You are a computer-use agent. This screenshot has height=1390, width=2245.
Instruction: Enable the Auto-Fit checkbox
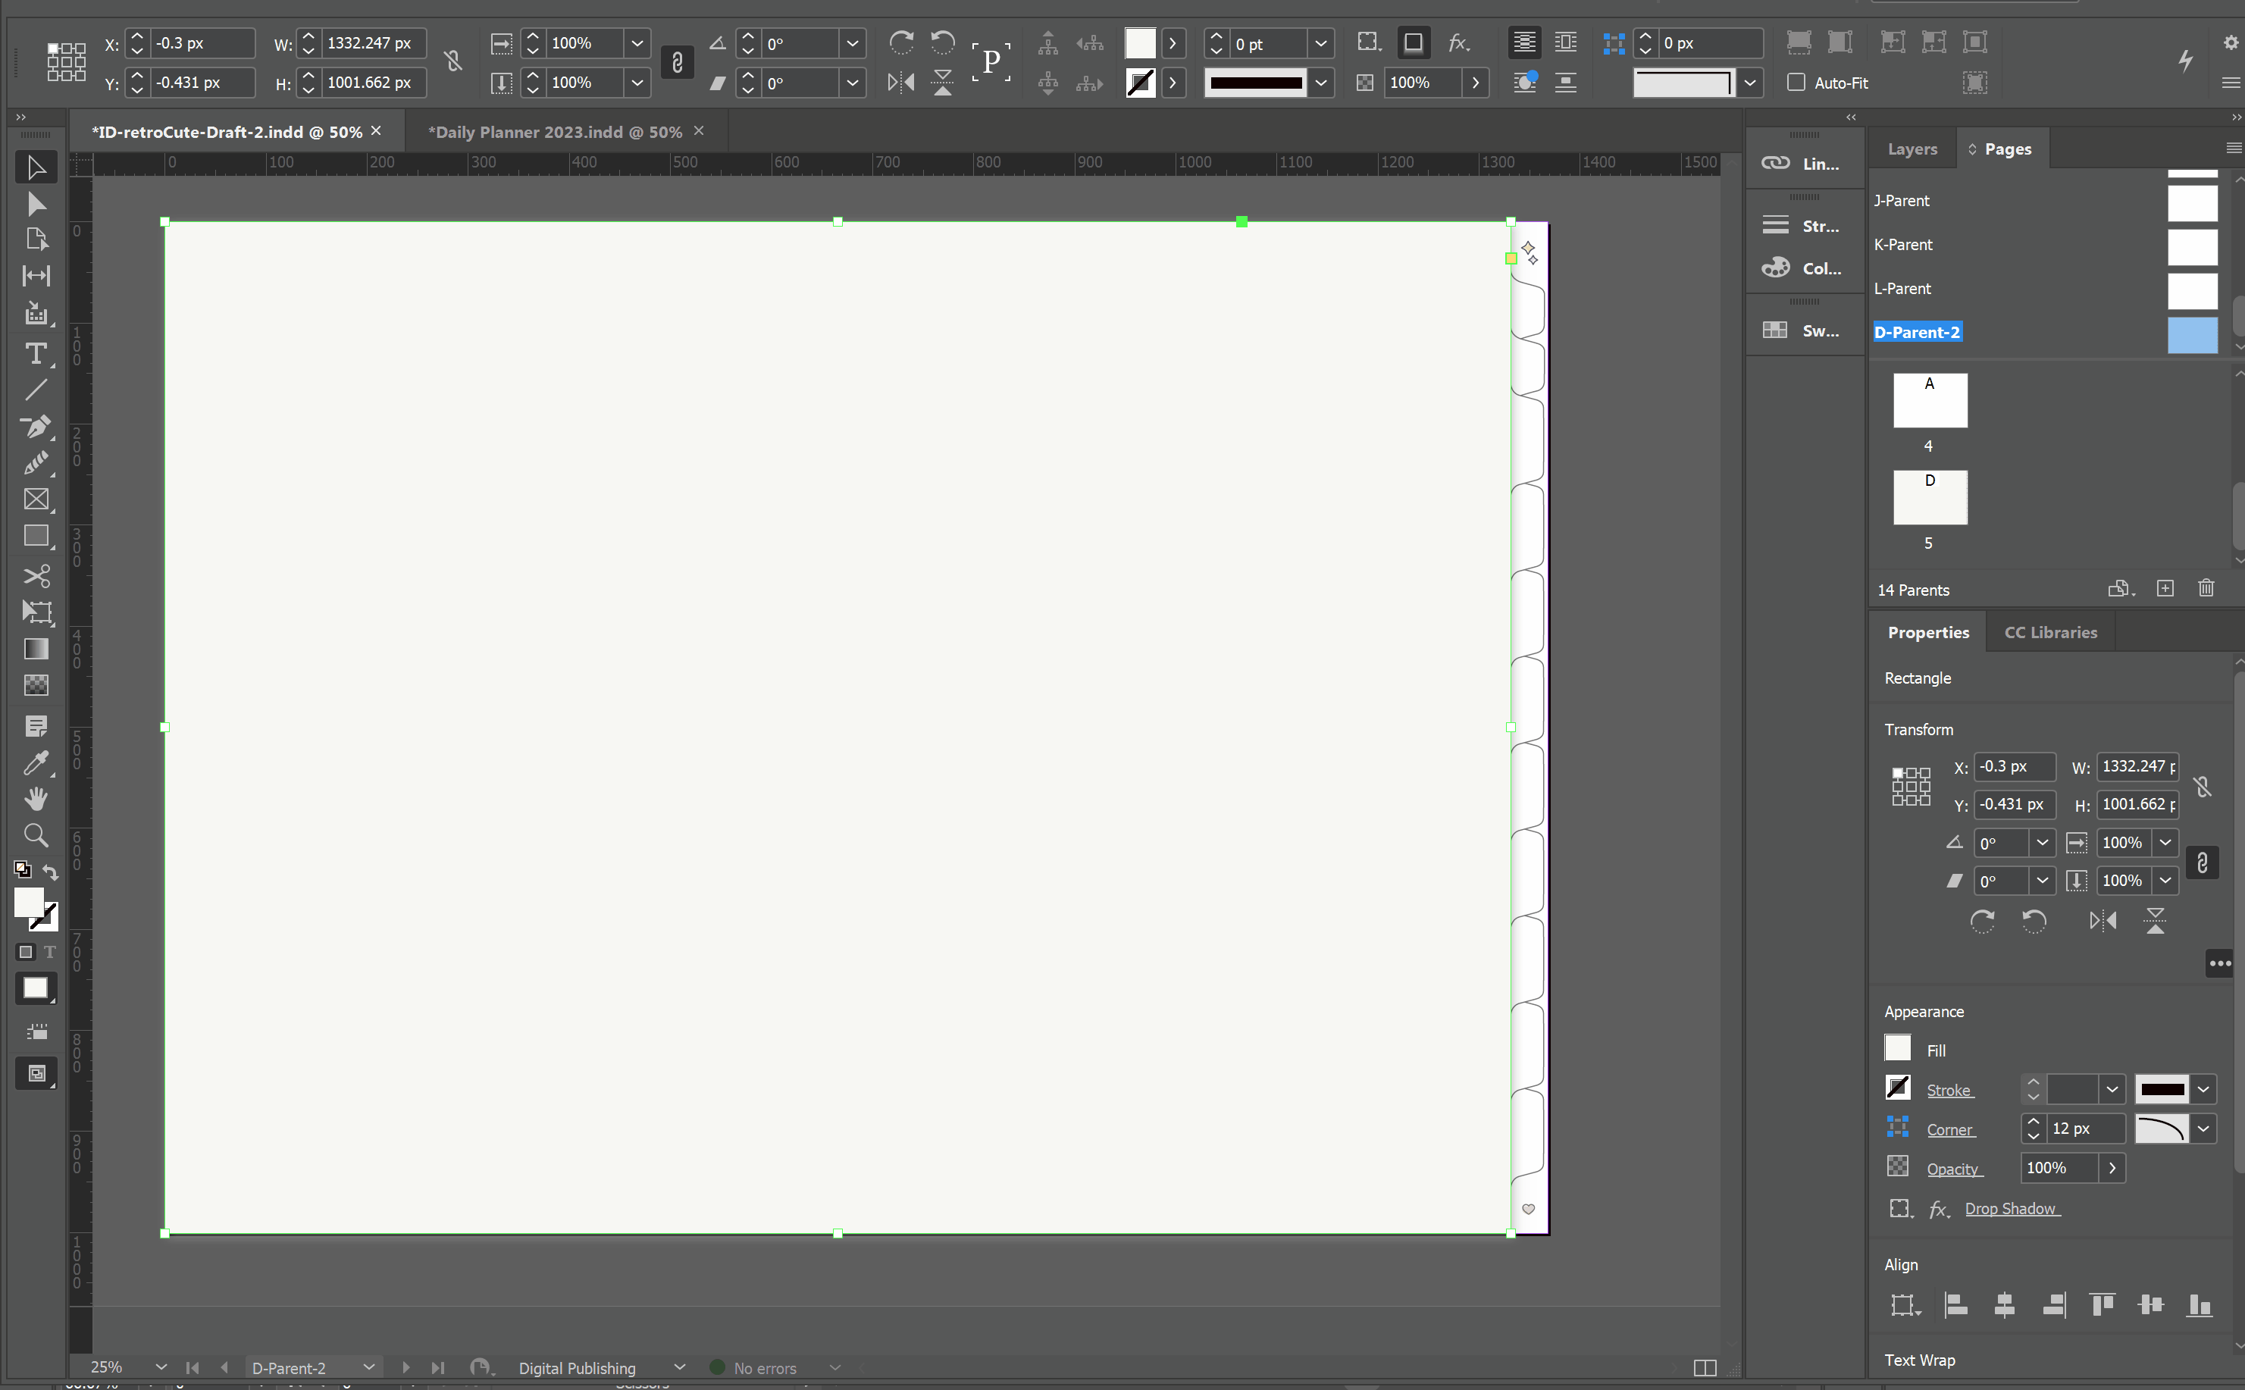point(1796,82)
